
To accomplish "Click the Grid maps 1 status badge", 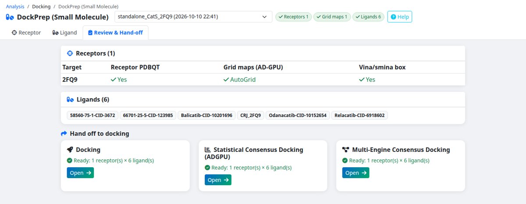I will click(332, 17).
